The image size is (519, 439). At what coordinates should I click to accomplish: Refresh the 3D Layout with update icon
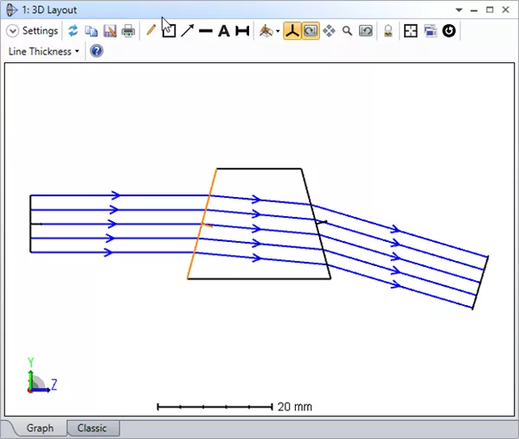(x=73, y=31)
